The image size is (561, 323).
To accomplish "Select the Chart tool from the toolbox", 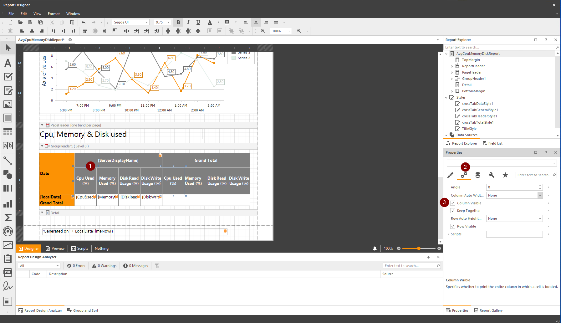I will [x=8, y=203].
